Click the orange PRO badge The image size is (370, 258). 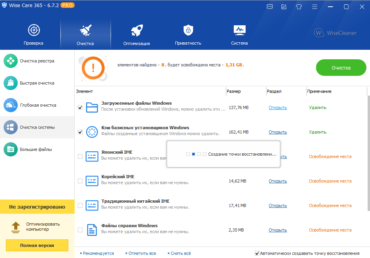tap(68, 5)
